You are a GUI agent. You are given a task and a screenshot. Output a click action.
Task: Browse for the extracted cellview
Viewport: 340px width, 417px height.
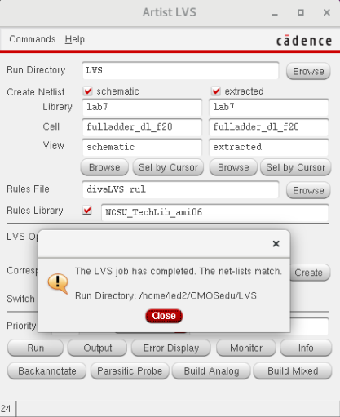click(233, 167)
